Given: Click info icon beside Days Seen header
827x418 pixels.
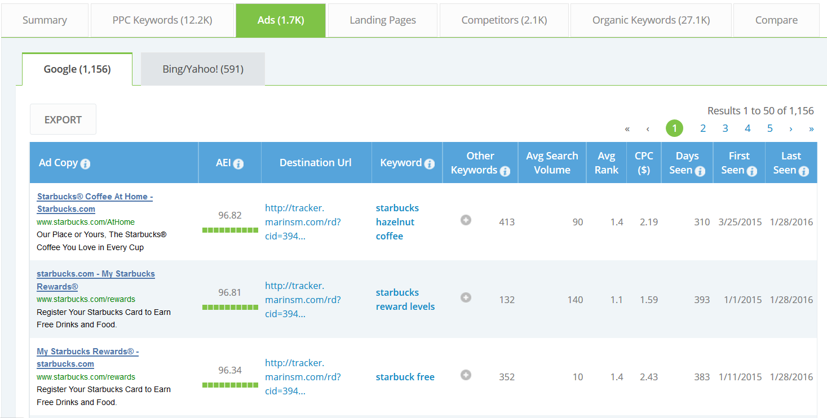Looking at the screenshot, I should pos(700,171).
